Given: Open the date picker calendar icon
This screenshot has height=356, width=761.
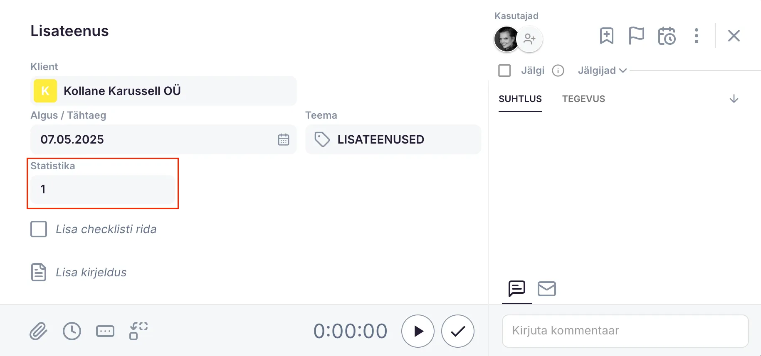Looking at the screenshot, I should pyautogui.click(x=284, y=139).
